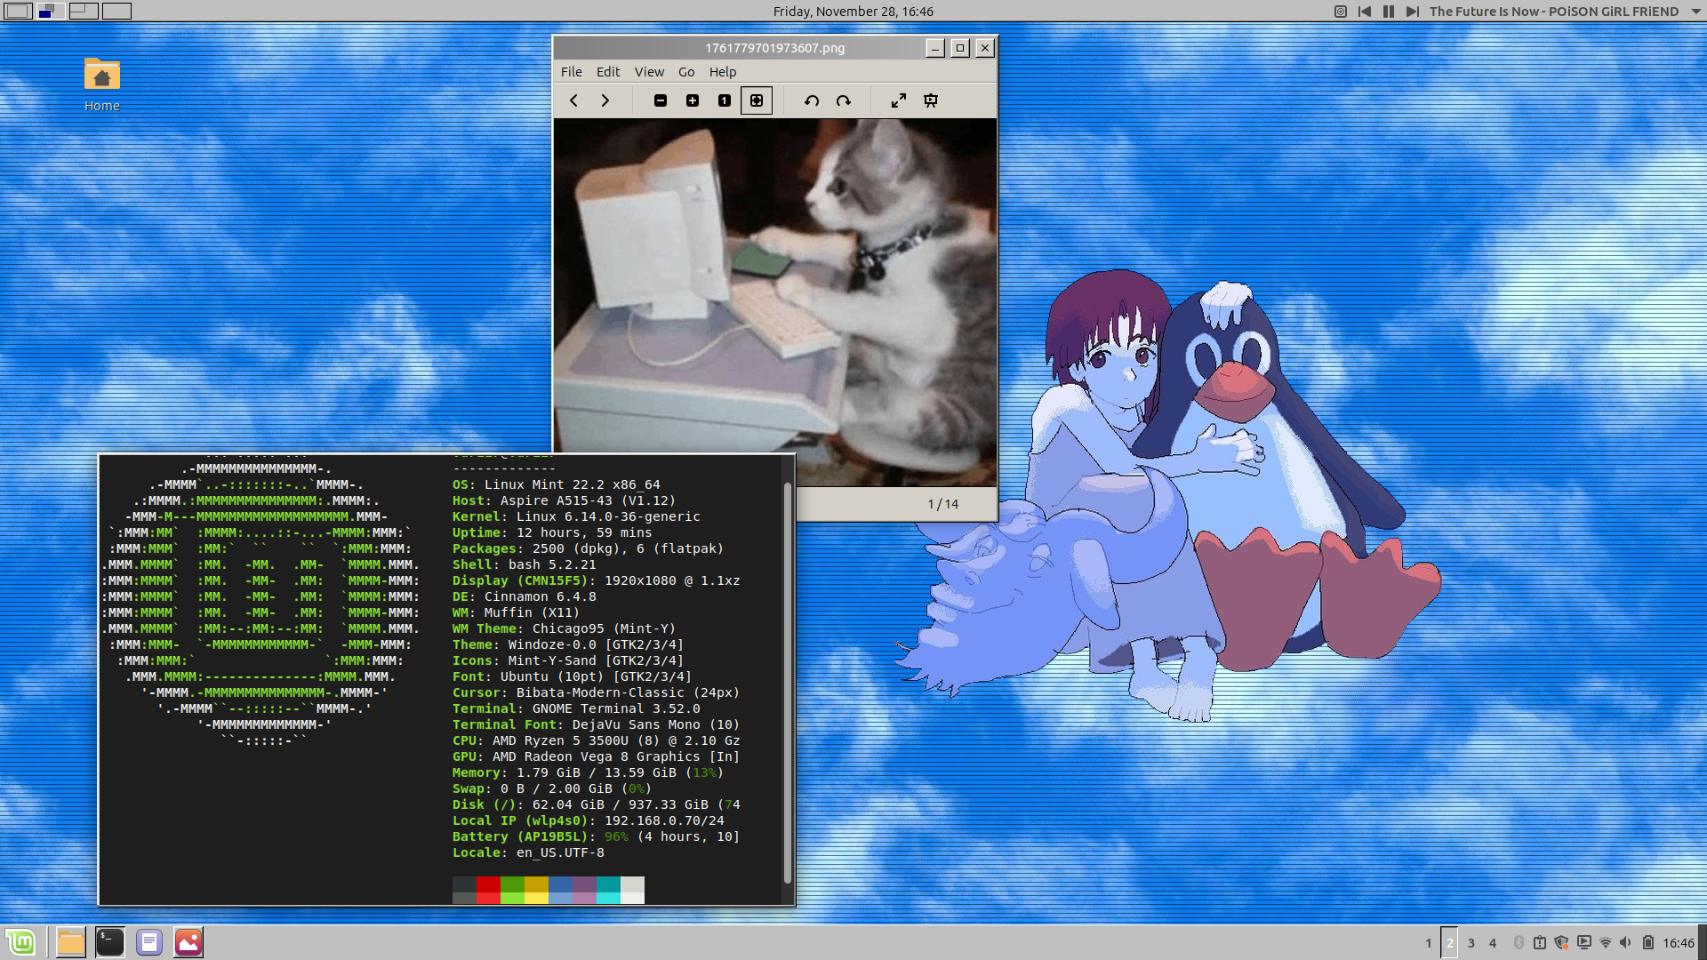Pause the currently playing song
Image resolution: width=1707 pixels, height=960 pixels.
[x=1389, y=12]
